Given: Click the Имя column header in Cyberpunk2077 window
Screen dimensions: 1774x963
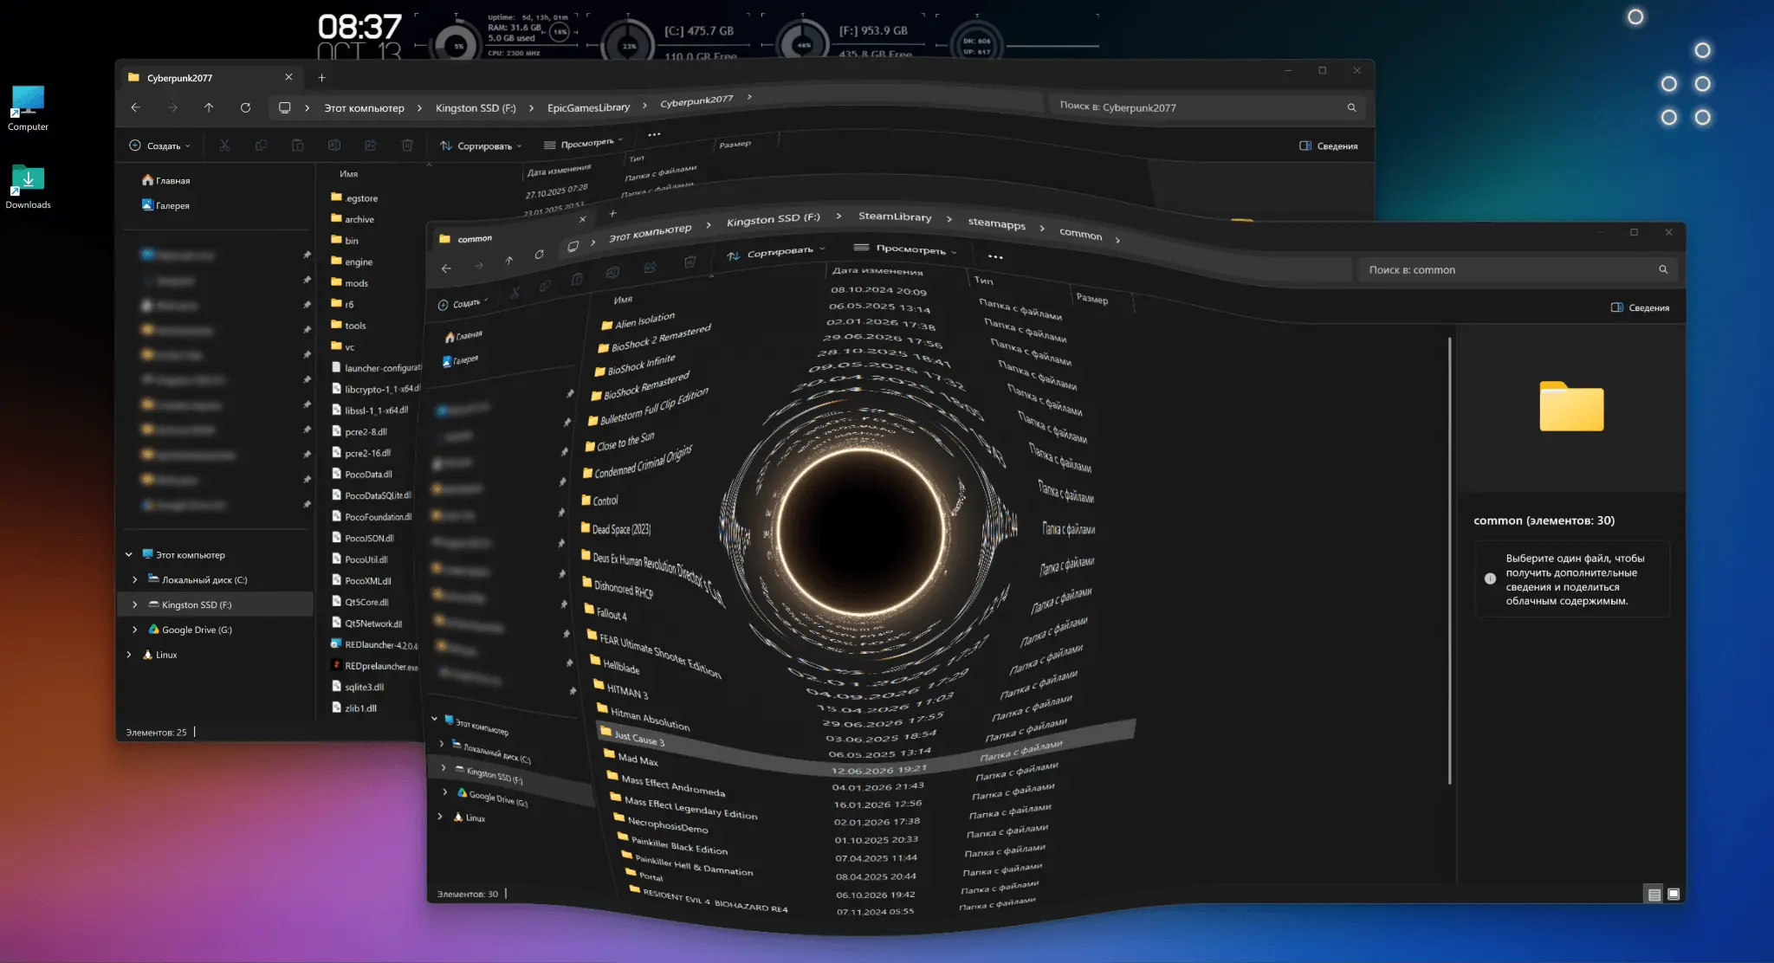Looking at the screenshot, I should click(348, 173).
